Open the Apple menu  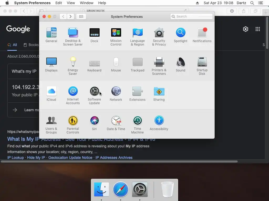tap(7, 3)
